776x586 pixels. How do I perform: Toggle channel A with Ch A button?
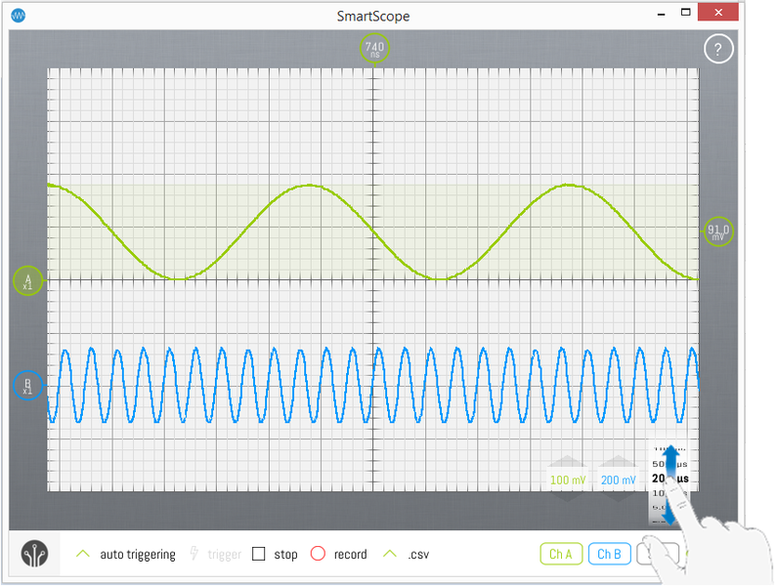tap(561, 554)
